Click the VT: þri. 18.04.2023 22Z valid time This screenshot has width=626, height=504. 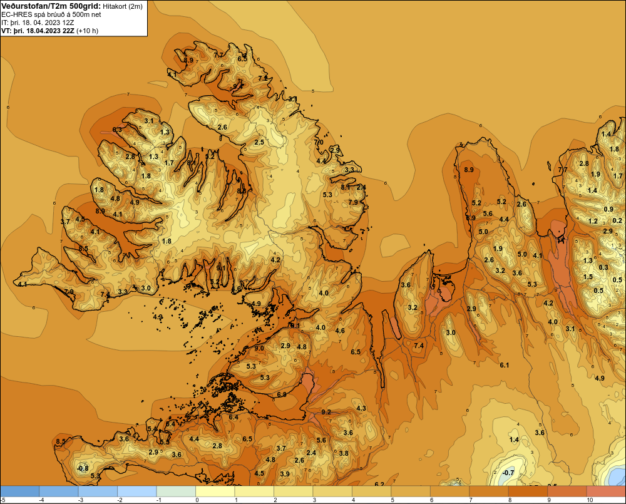tap(38, 31)
